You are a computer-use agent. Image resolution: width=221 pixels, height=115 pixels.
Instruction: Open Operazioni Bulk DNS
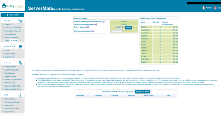[x=12, y=86]
